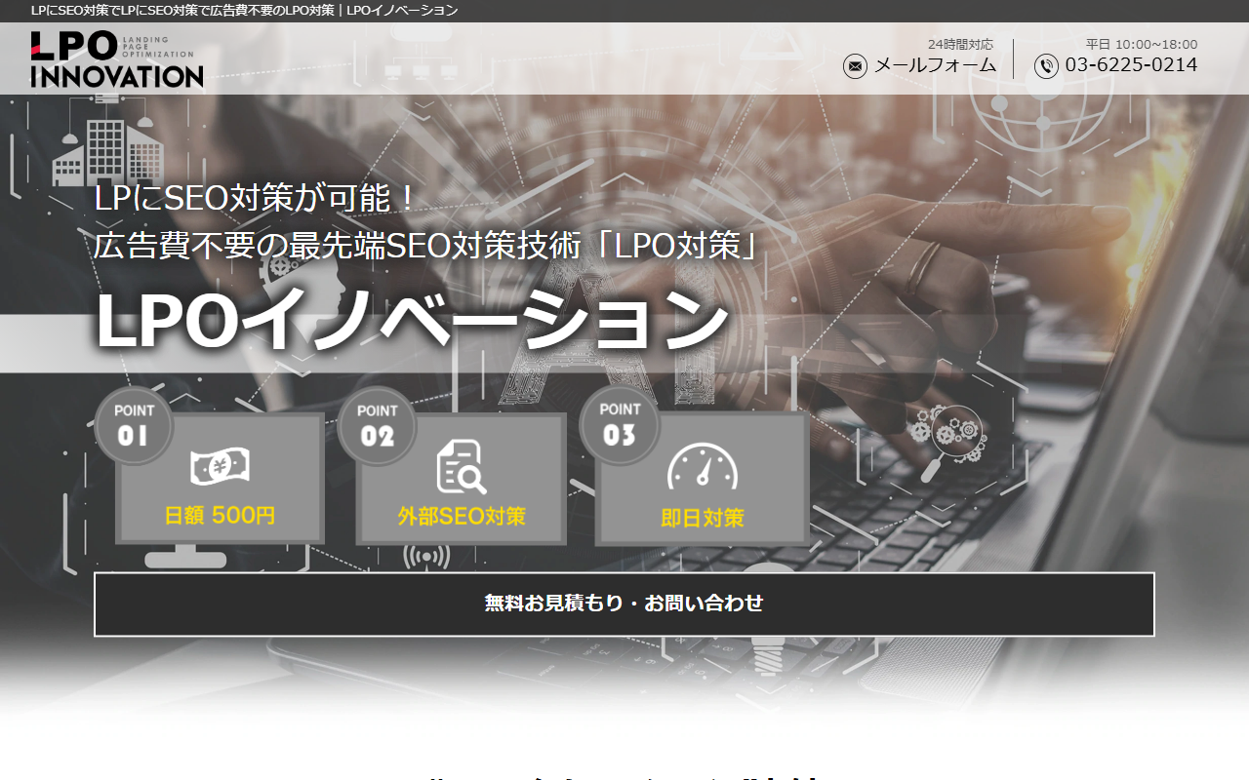Click the 日額 500円 label
The height and width of the screenshot is (780, 1249).
click(220, 516)
